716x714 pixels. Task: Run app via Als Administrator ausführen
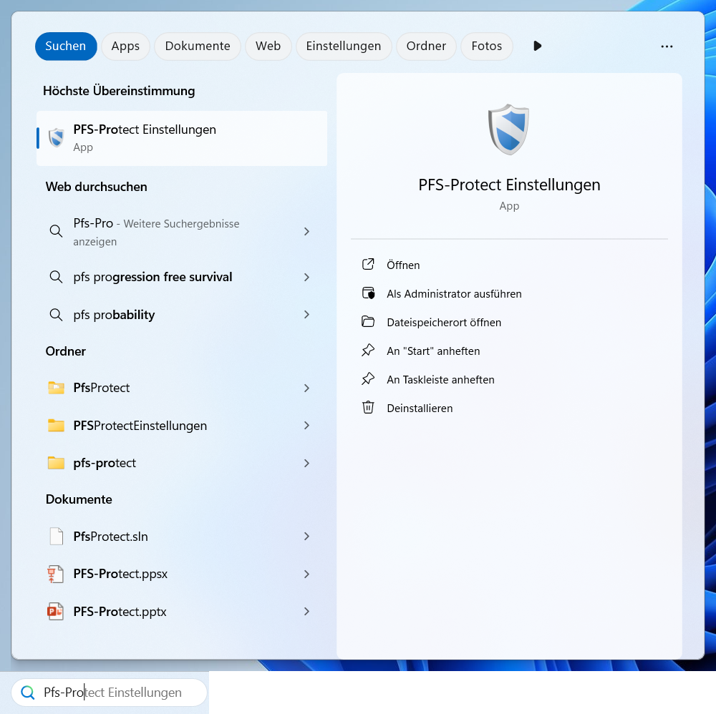pos(453,293)
